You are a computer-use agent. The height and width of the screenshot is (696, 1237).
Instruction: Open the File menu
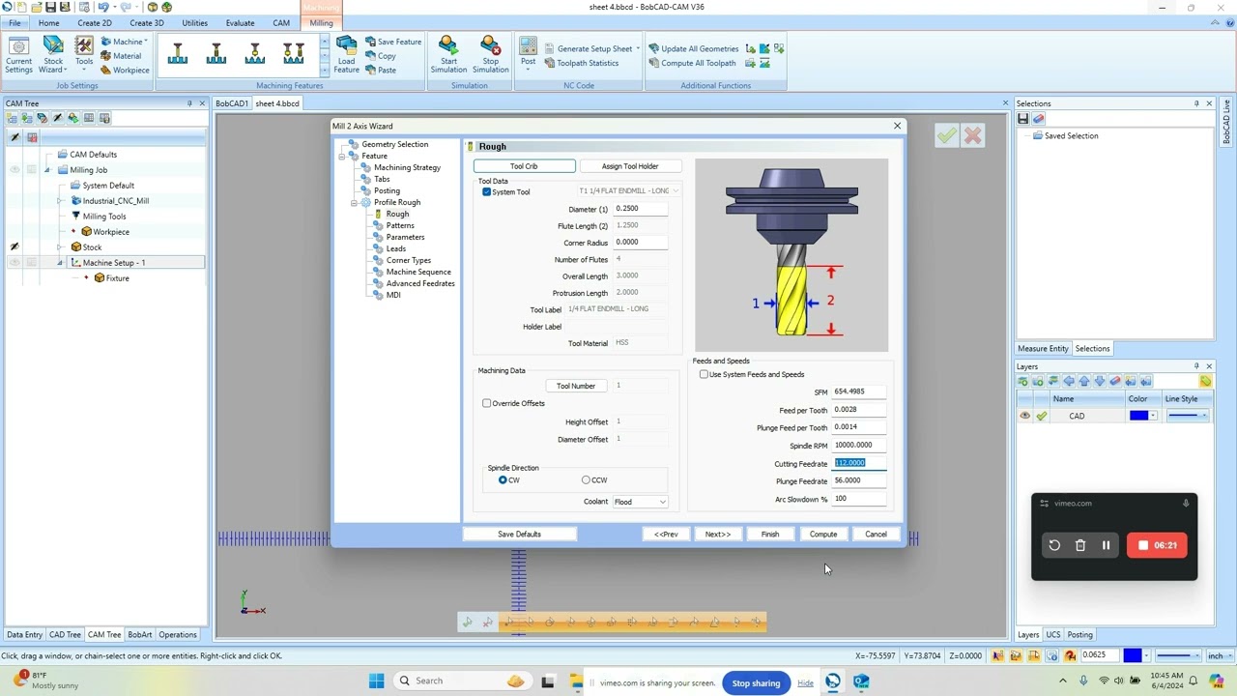point(14,23)
